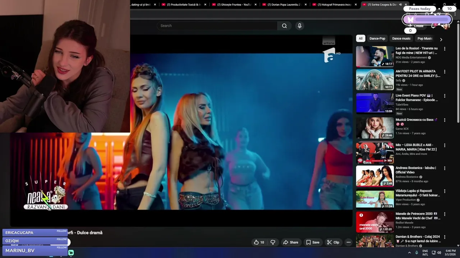The image size is (460, 258).
Task: Click the Redlist Manele channel name
Action: (x=404, y=223)
